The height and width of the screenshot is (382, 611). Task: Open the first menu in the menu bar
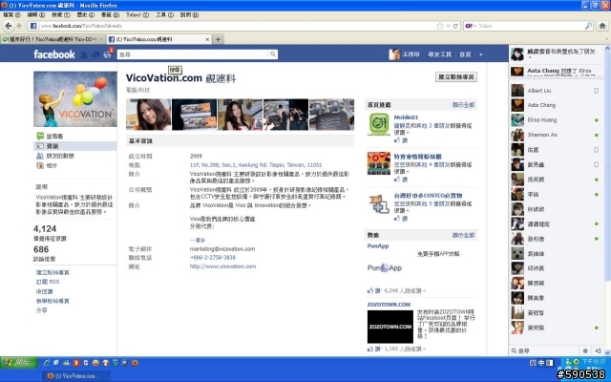tap(11, 15)
